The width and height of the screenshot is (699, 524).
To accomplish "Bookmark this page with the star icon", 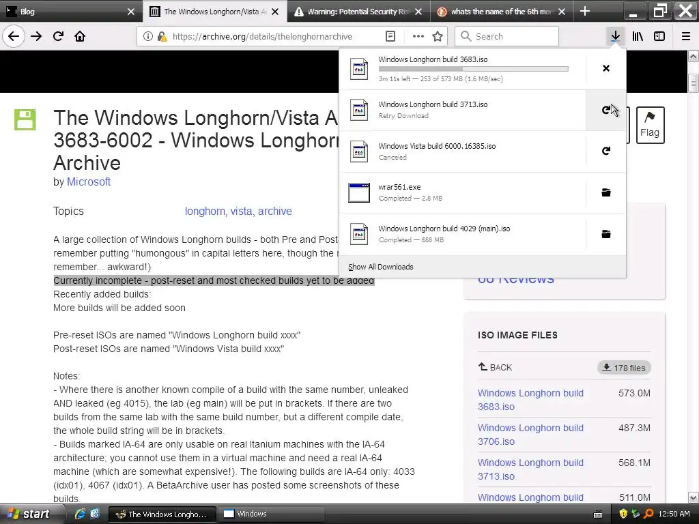I will pos(438,37).
